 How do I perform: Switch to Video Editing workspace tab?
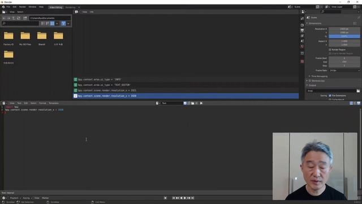point(56,7)
